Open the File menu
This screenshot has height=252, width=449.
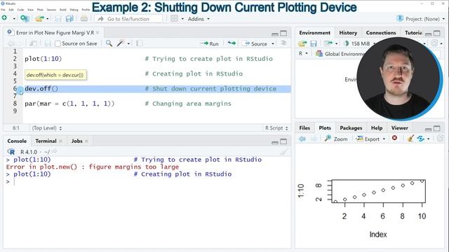point(3,10)
